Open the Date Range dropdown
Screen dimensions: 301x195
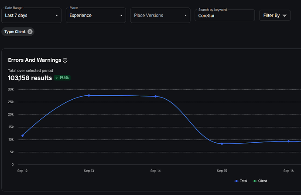pos(32,15)
